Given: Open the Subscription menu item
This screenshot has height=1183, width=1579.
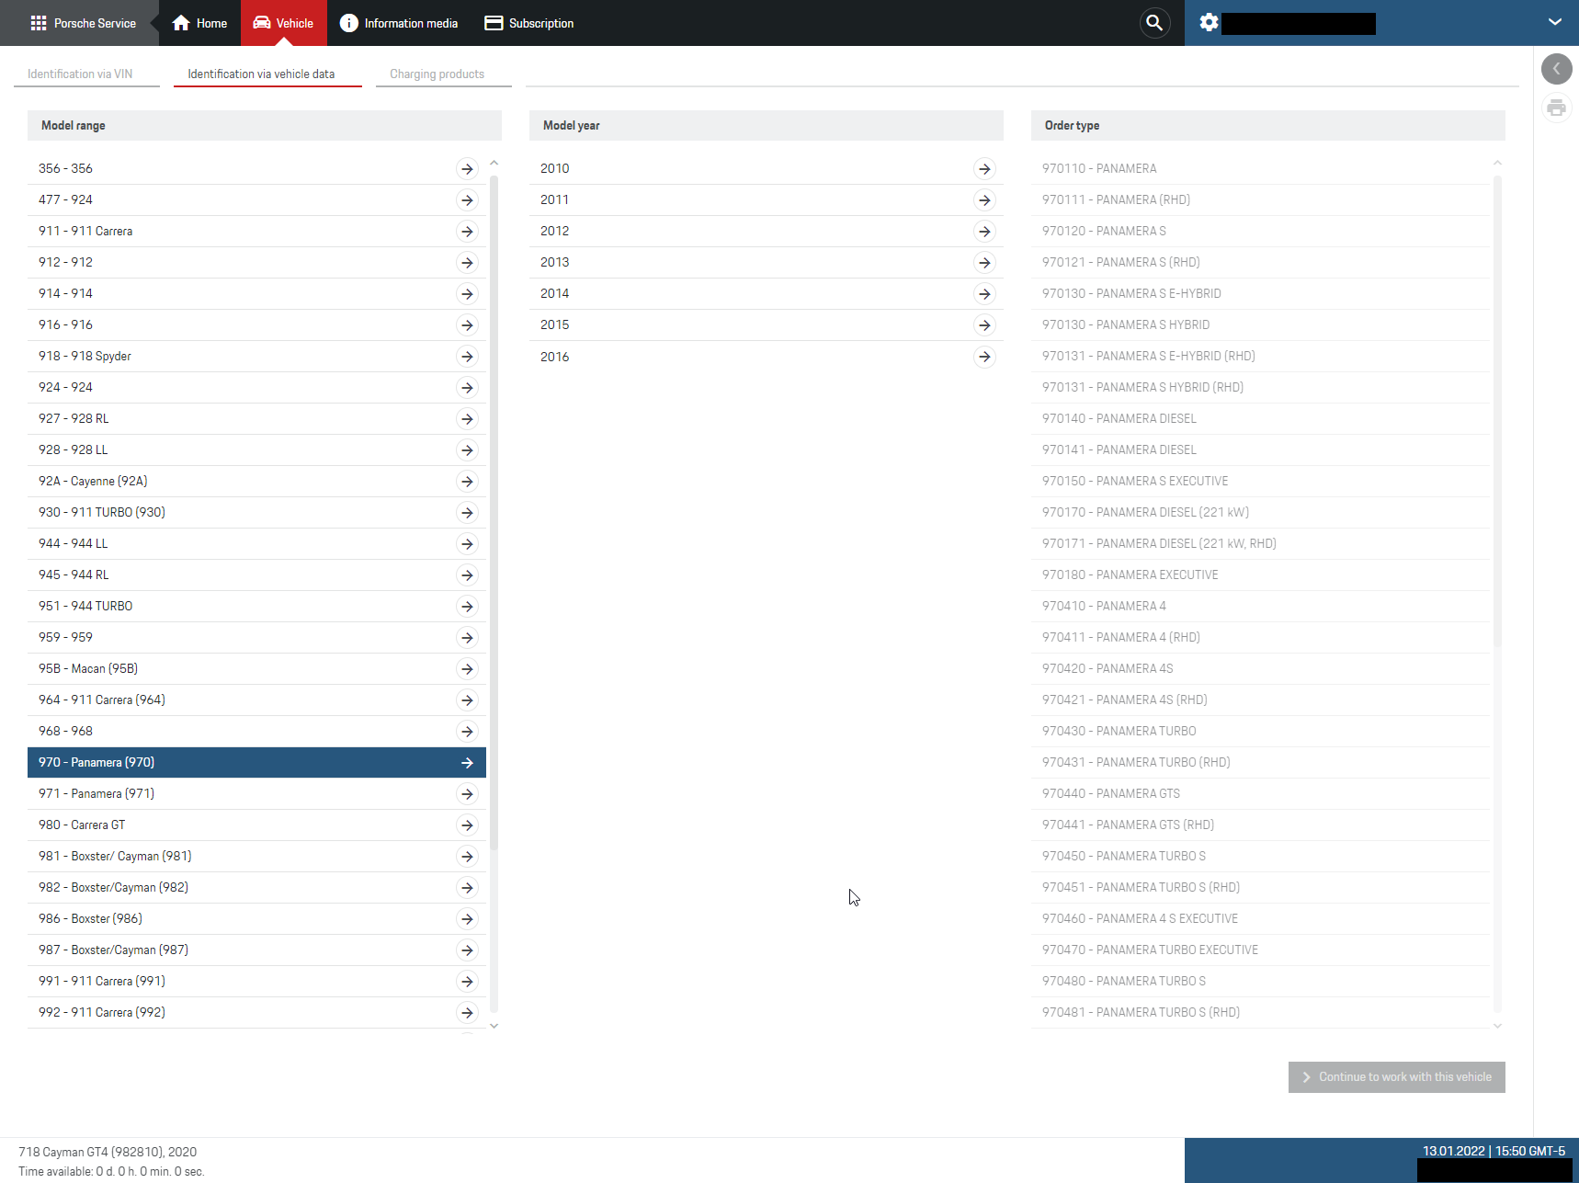Looking at the screenshot, I should click(x=529, y=23).
